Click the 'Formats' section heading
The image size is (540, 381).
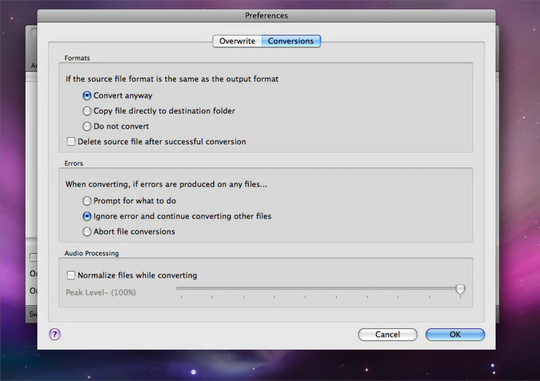point(77,58)
